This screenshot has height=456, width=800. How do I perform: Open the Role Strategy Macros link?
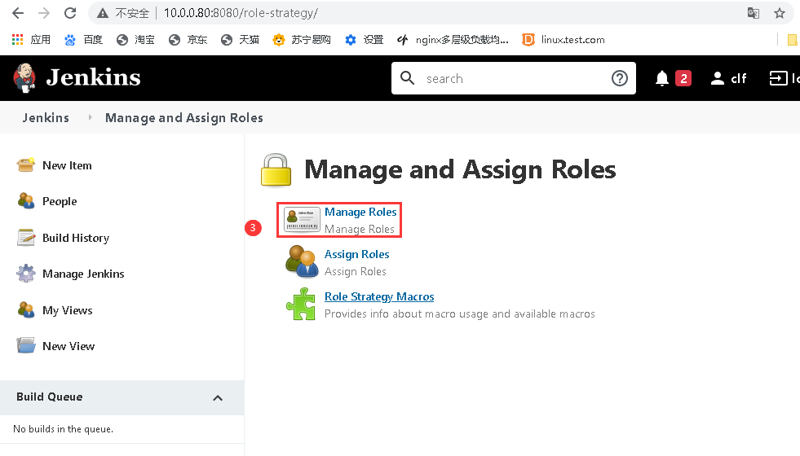pyautogui.click(x=379, y=296)
